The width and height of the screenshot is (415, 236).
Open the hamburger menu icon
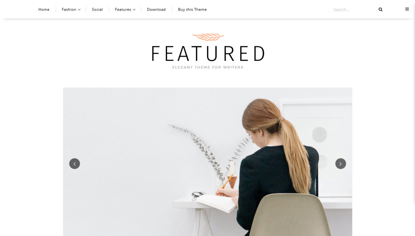[x=407, y=9]
